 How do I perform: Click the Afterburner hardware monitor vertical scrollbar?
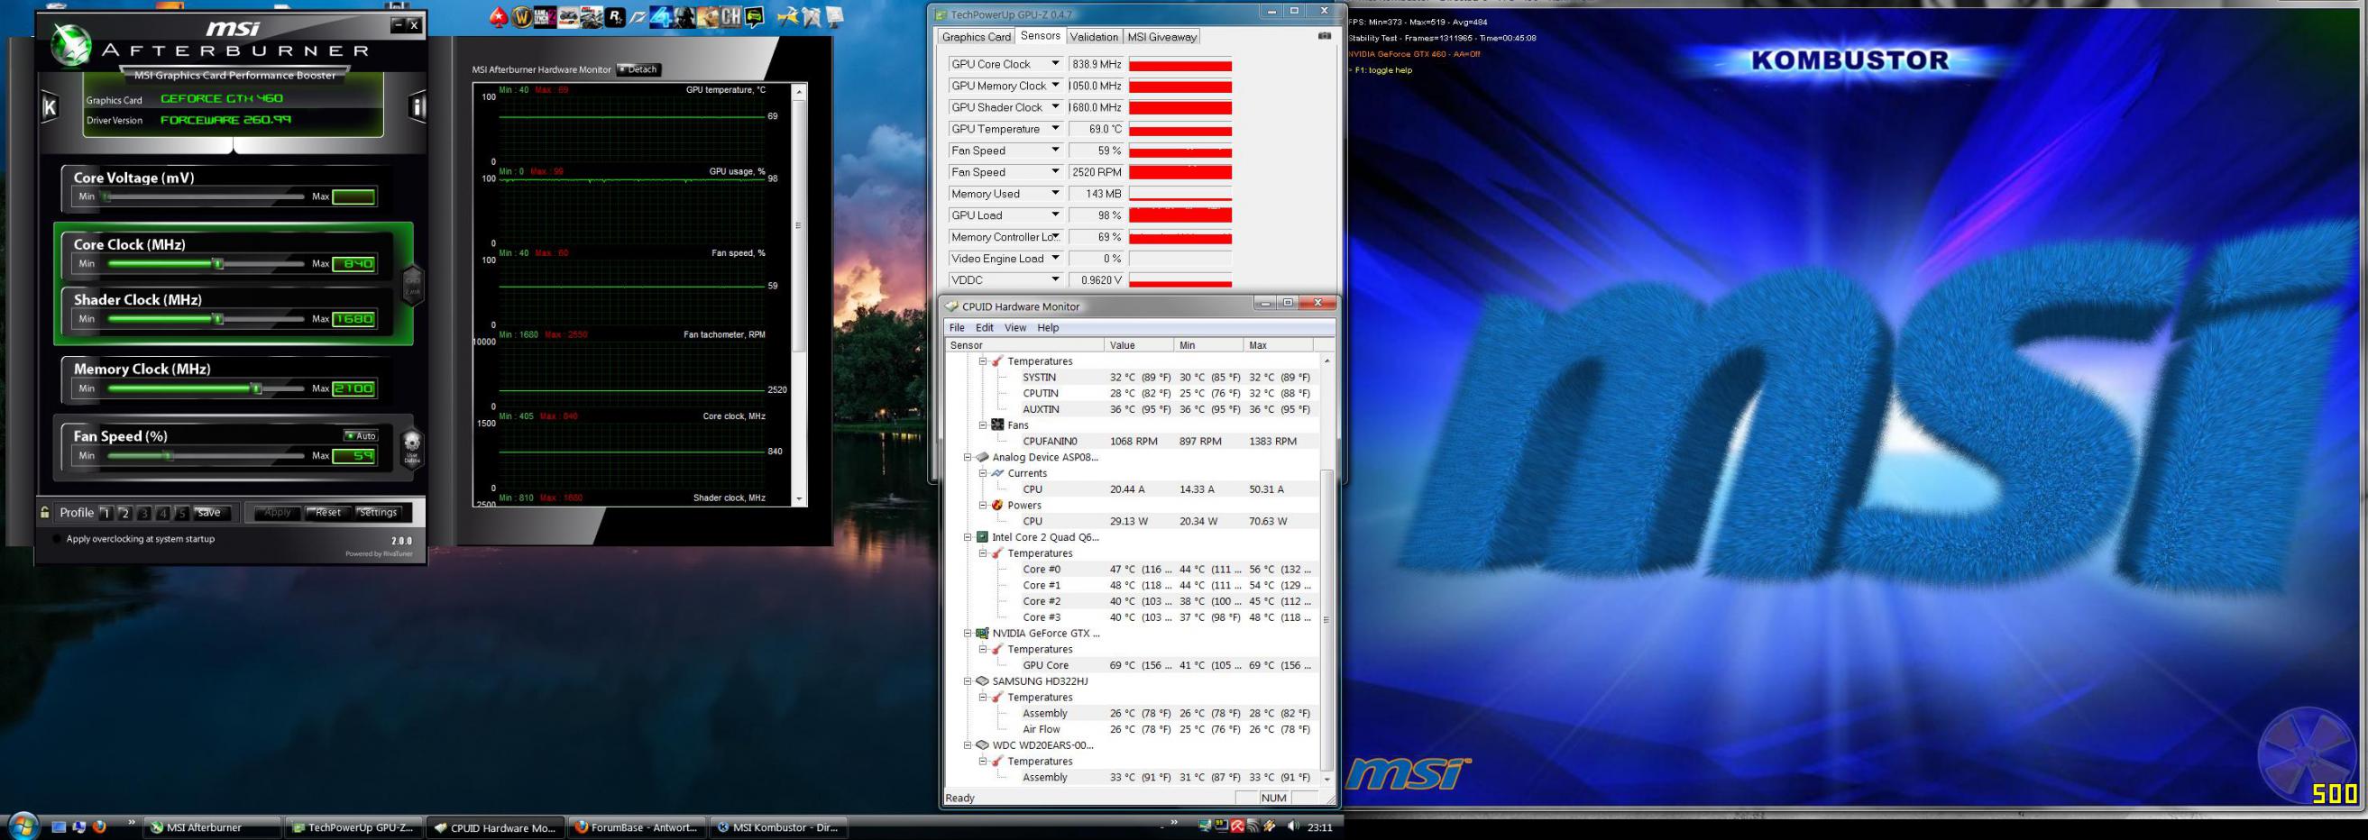[x=799, y=225]
